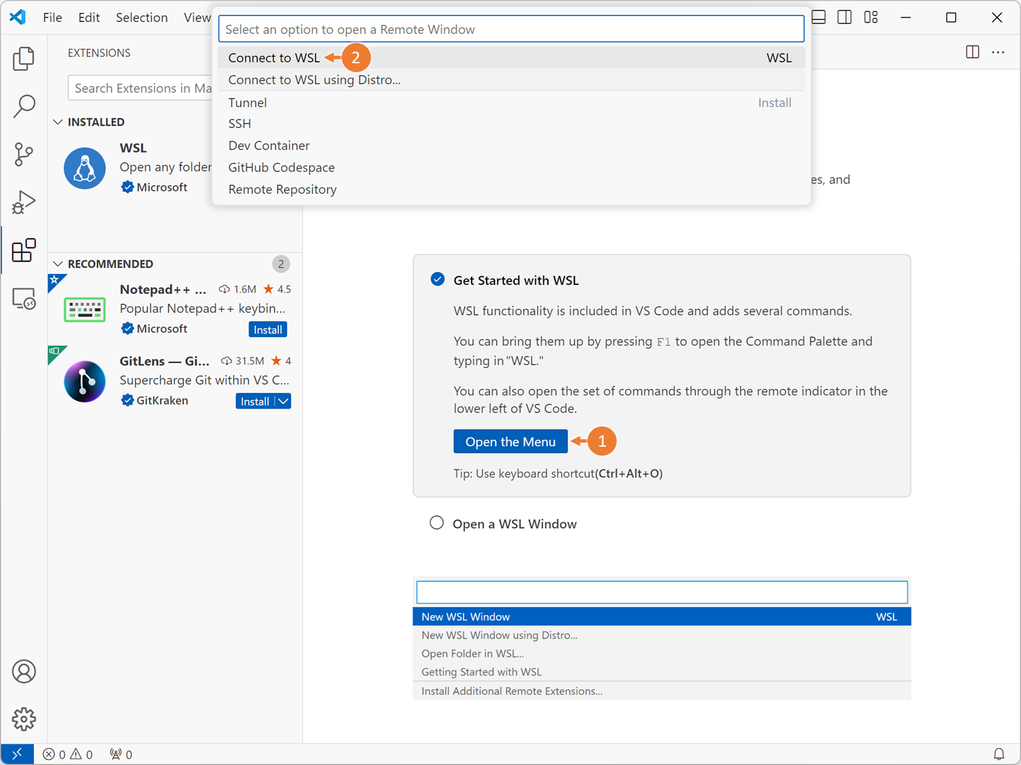Open Run and Debug view
1021x765 pixels.
(x=24, y=202)
